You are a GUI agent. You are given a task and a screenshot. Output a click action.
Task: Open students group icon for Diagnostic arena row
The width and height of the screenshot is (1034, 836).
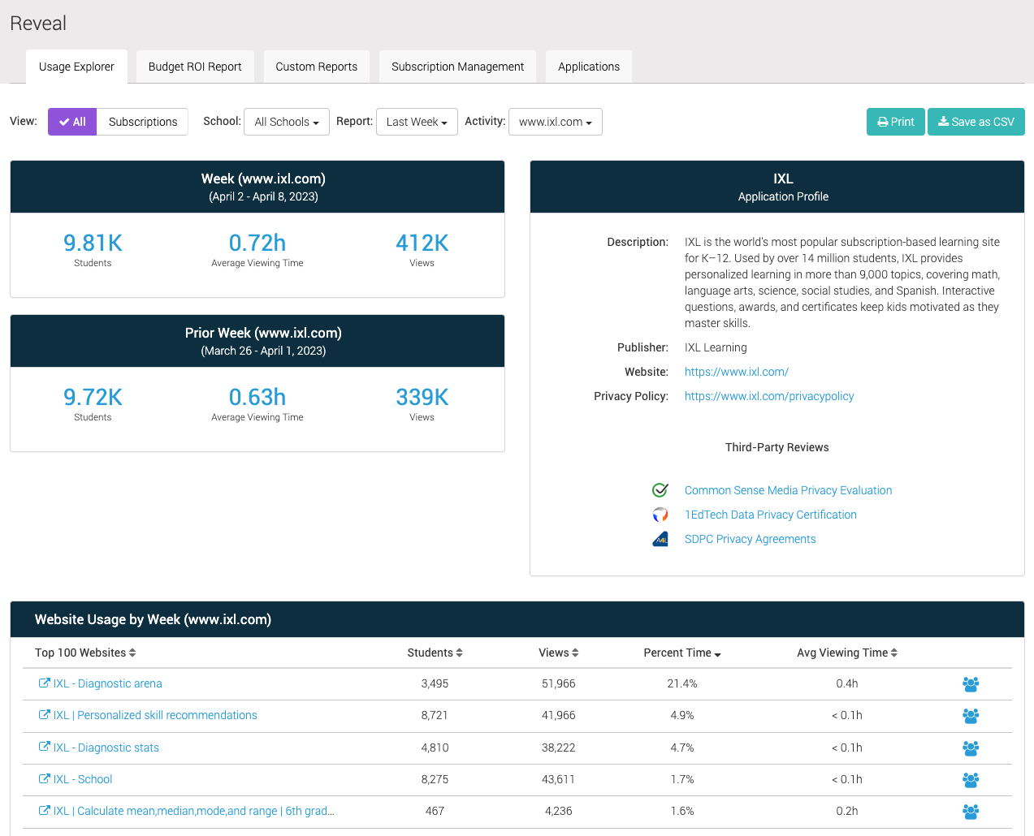(x=971, y=684)
